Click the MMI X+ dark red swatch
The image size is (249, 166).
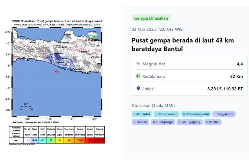click(x=99, y=140)
